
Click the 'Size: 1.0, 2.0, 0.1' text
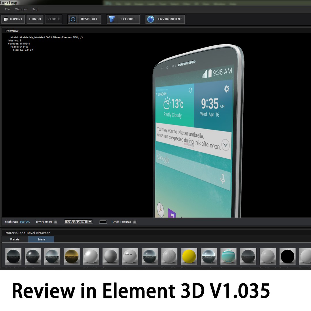coord(23,50)
